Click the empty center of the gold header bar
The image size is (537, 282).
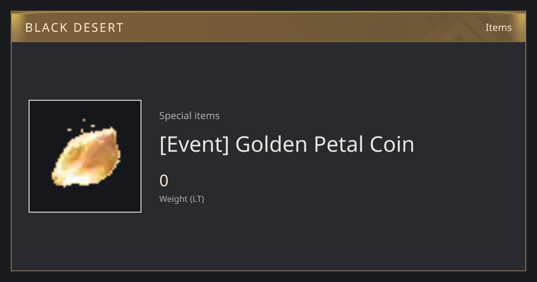tap(268, 27)
